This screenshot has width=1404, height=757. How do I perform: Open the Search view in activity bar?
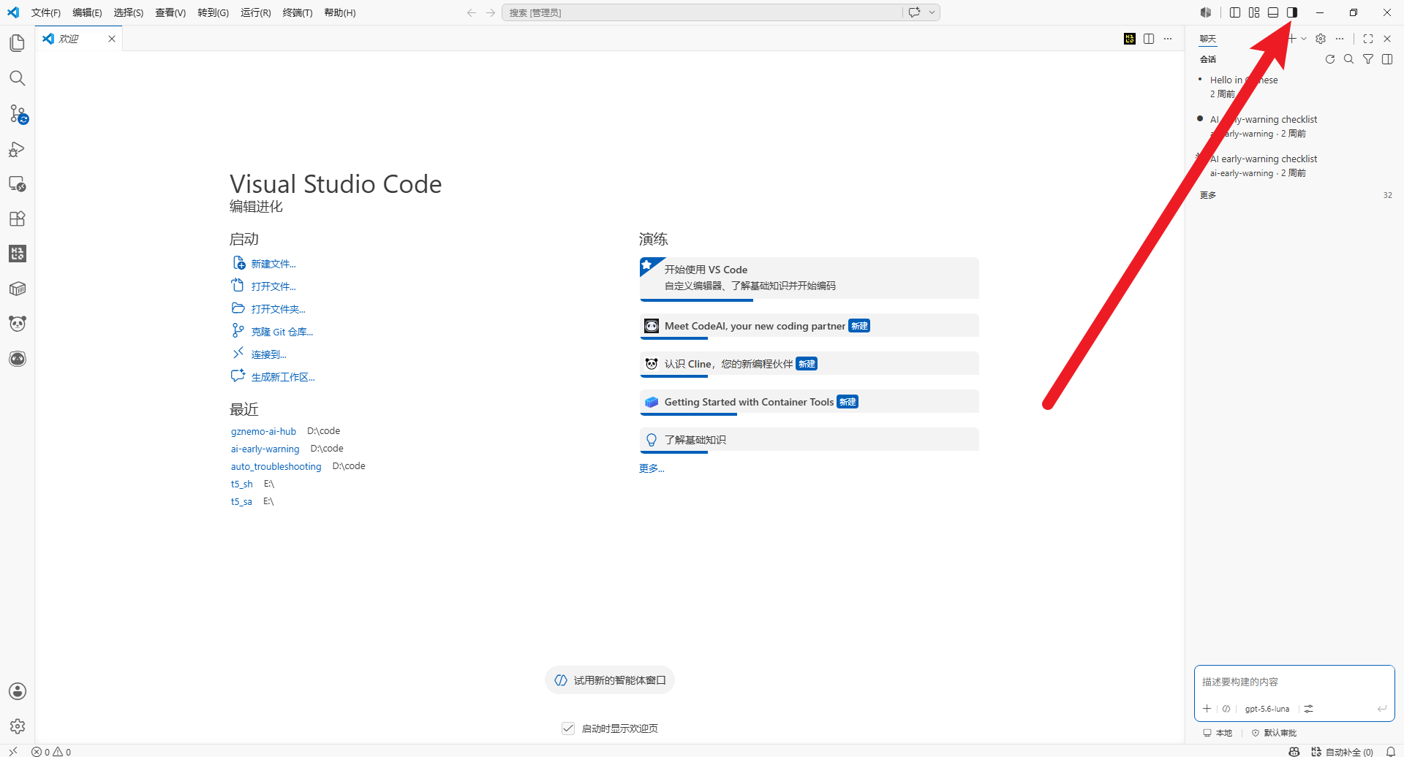coord(18,78)
